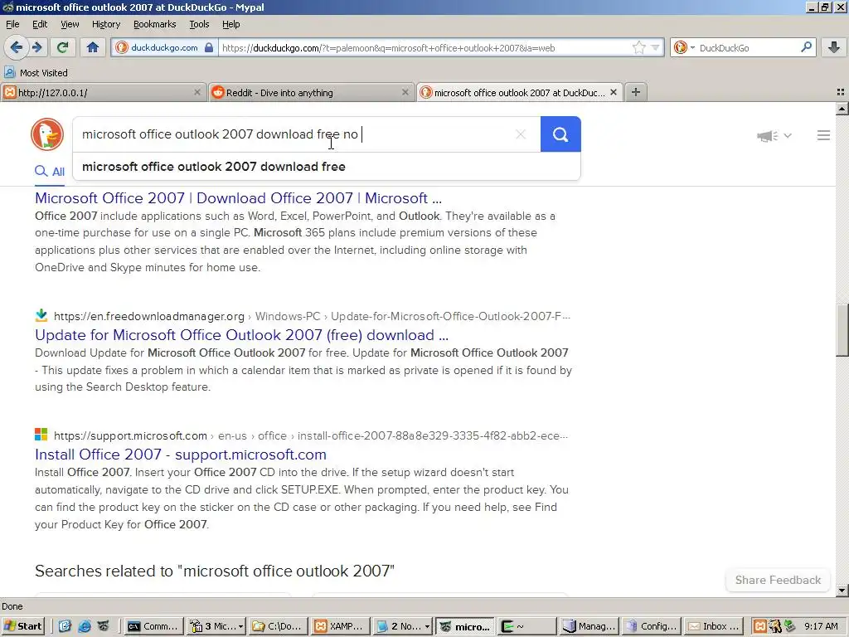849x637 pixels.
Task: Click the taskbar clock showing 9:17 AM
Action: click(x=821, y=626)
